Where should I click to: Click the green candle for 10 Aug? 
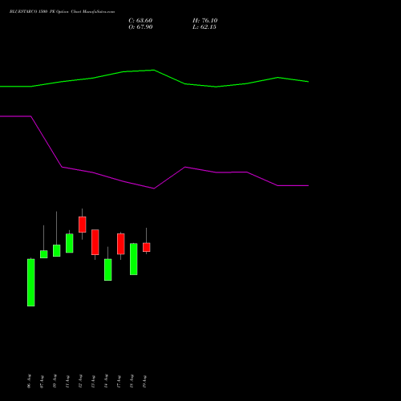tap(57, 251)
